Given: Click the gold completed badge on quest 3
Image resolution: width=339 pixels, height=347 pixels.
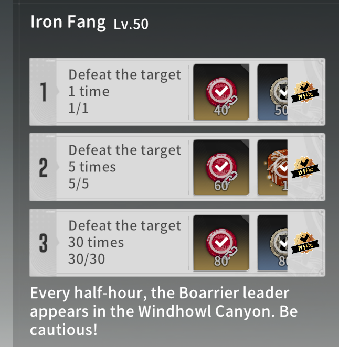Looking at the screenshot, I should point(305,243).
